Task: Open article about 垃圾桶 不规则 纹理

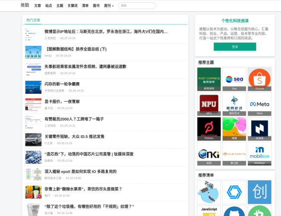Action: (89, 206)
